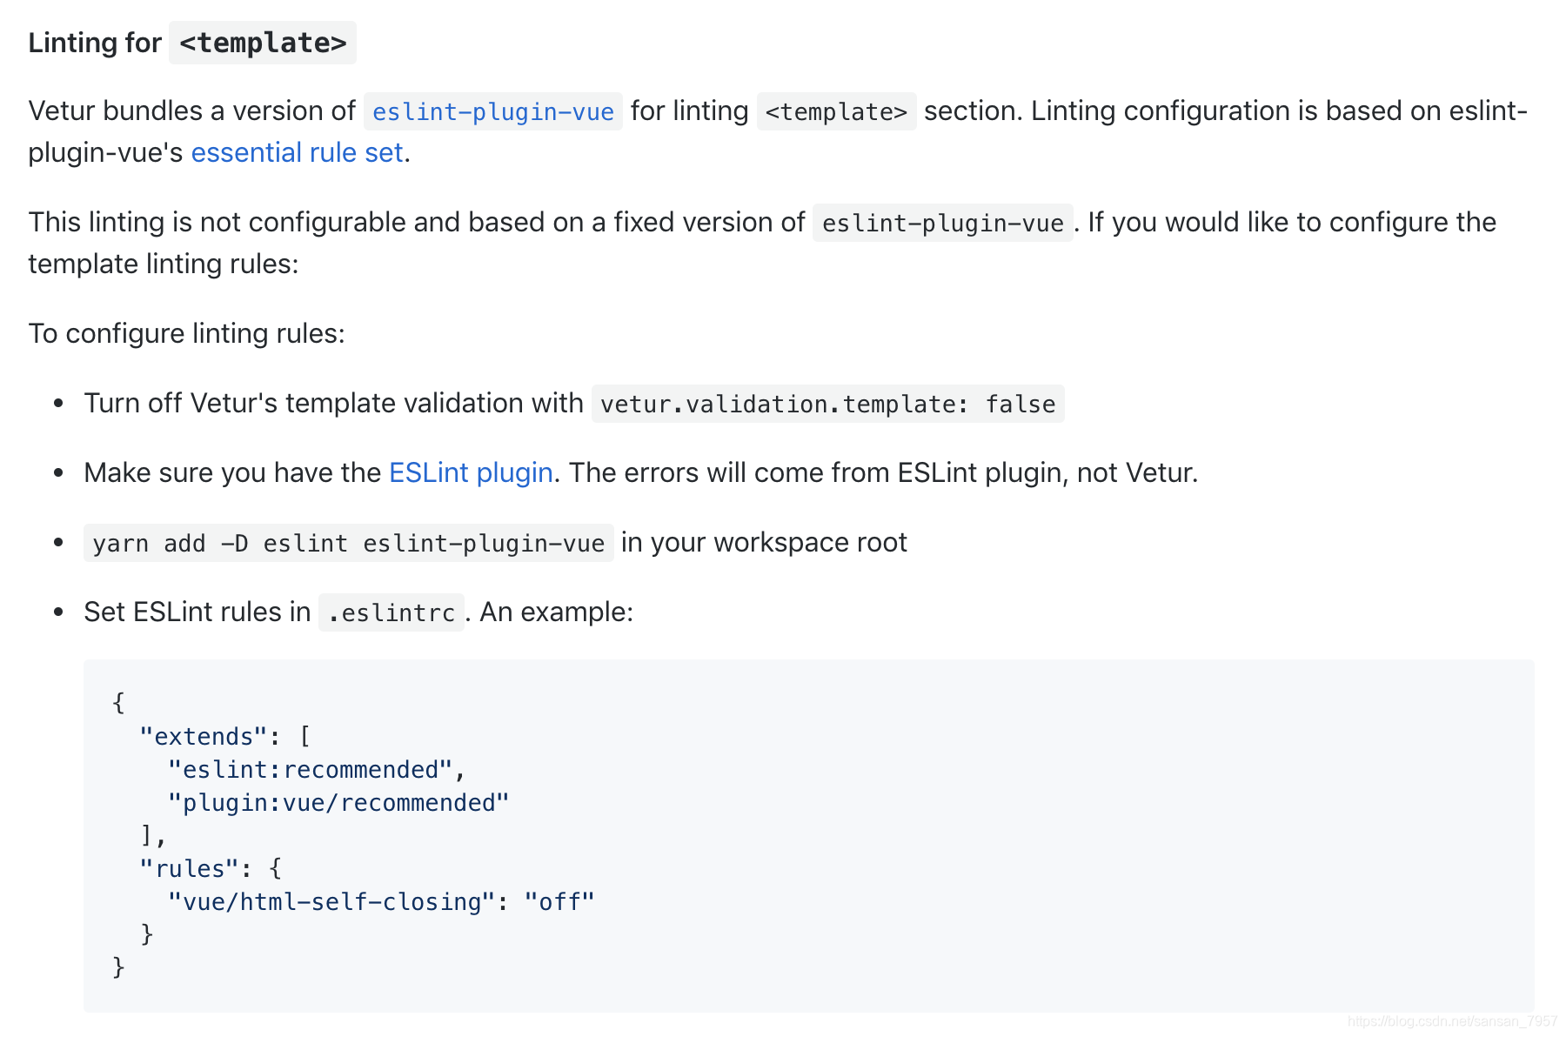Click the "plugin:vue/recommended" string
This screenshot has height=1037, width=1566.
pyautogui.click(x=338, y=803)
